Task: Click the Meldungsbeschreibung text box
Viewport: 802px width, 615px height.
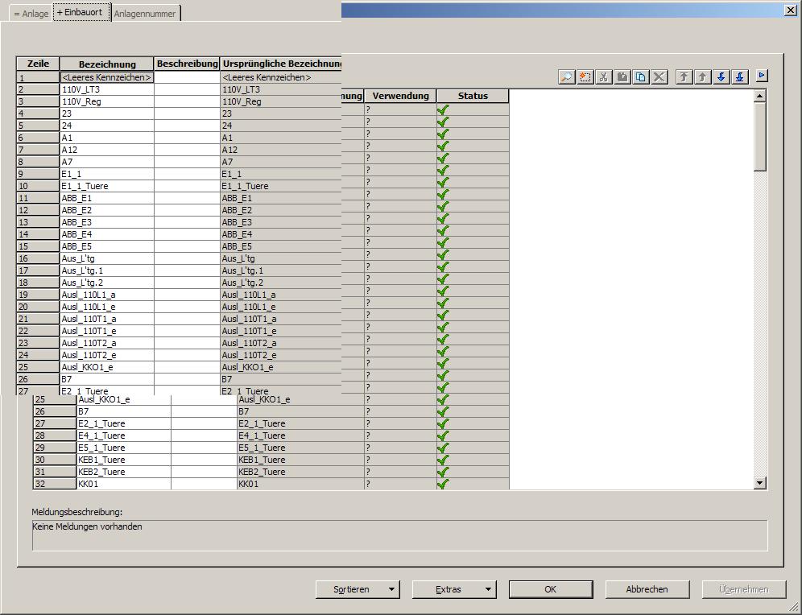Action: 400,535
